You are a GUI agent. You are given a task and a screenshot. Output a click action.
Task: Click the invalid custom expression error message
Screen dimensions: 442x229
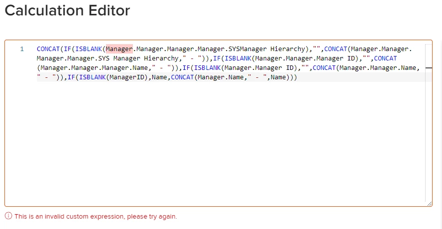pyautogui.click(x=96, y=217)
